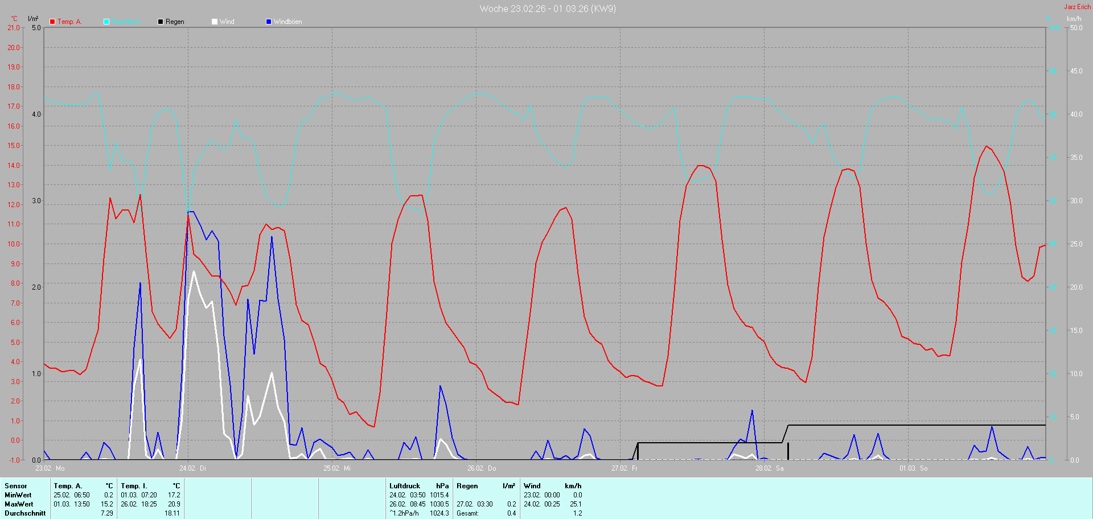Click the 01.03. So date axis label

pos(913,468)
